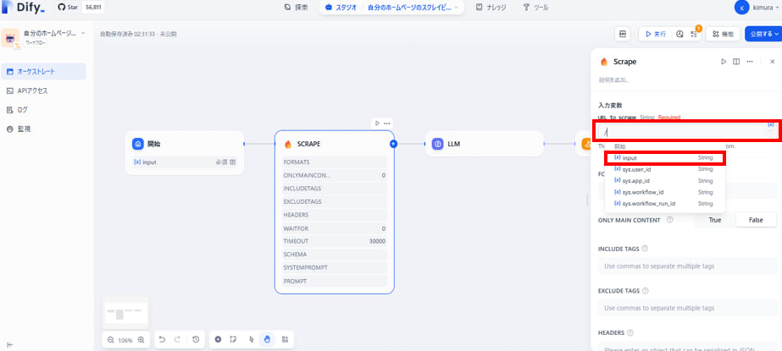The height and width of the screenshot is (351, 782).
Task: Show help for Only Main Content
Action: (670, 220)
